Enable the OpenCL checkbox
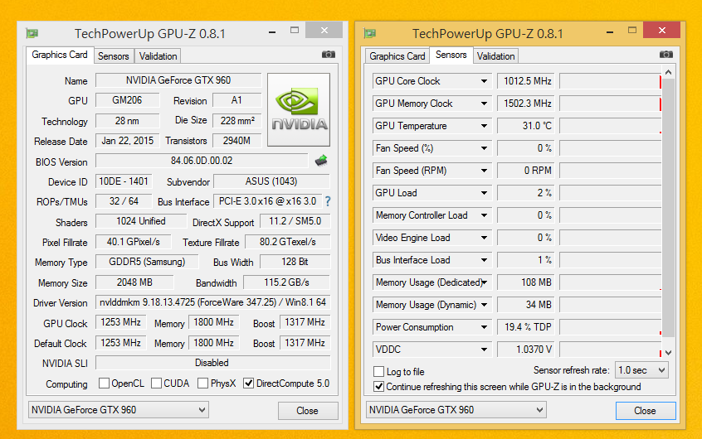Viewport: 702px width, 439px height. click(x=104, y=384)
